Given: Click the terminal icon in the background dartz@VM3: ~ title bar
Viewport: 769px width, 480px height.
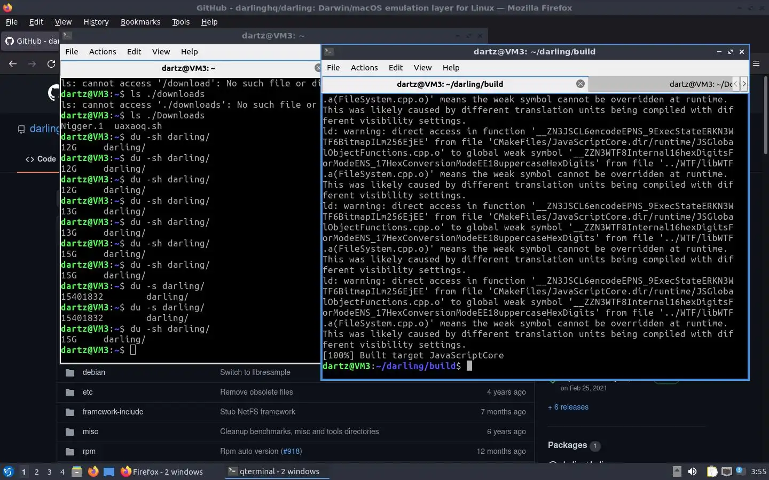Looking at the screenshot, I should [67, 36].
